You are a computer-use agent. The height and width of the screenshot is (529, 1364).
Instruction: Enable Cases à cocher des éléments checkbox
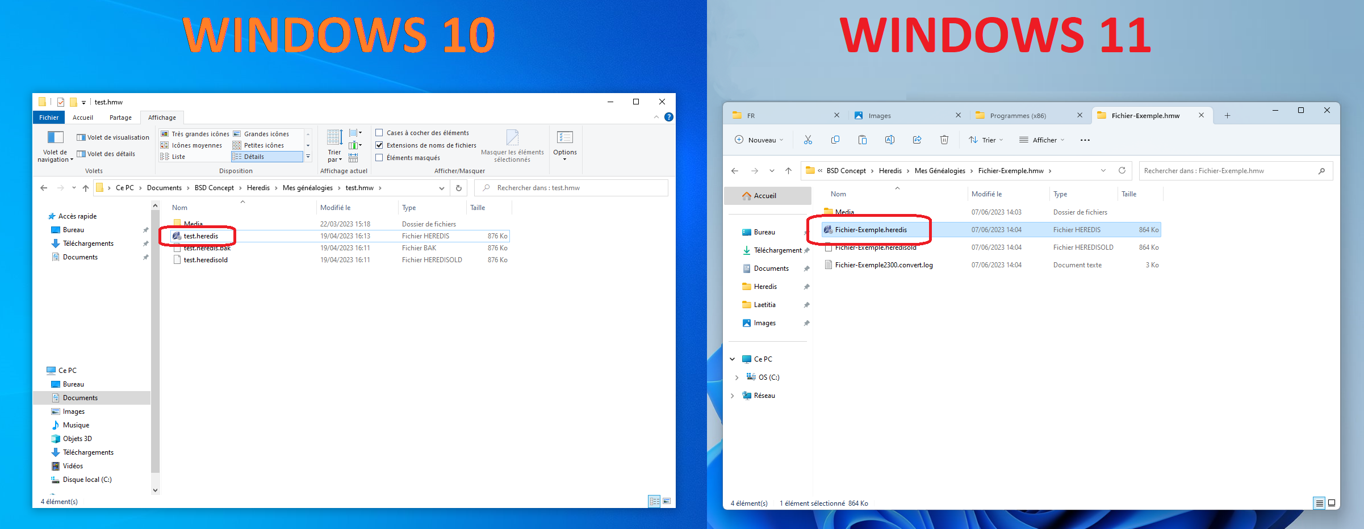coord(379,133)
